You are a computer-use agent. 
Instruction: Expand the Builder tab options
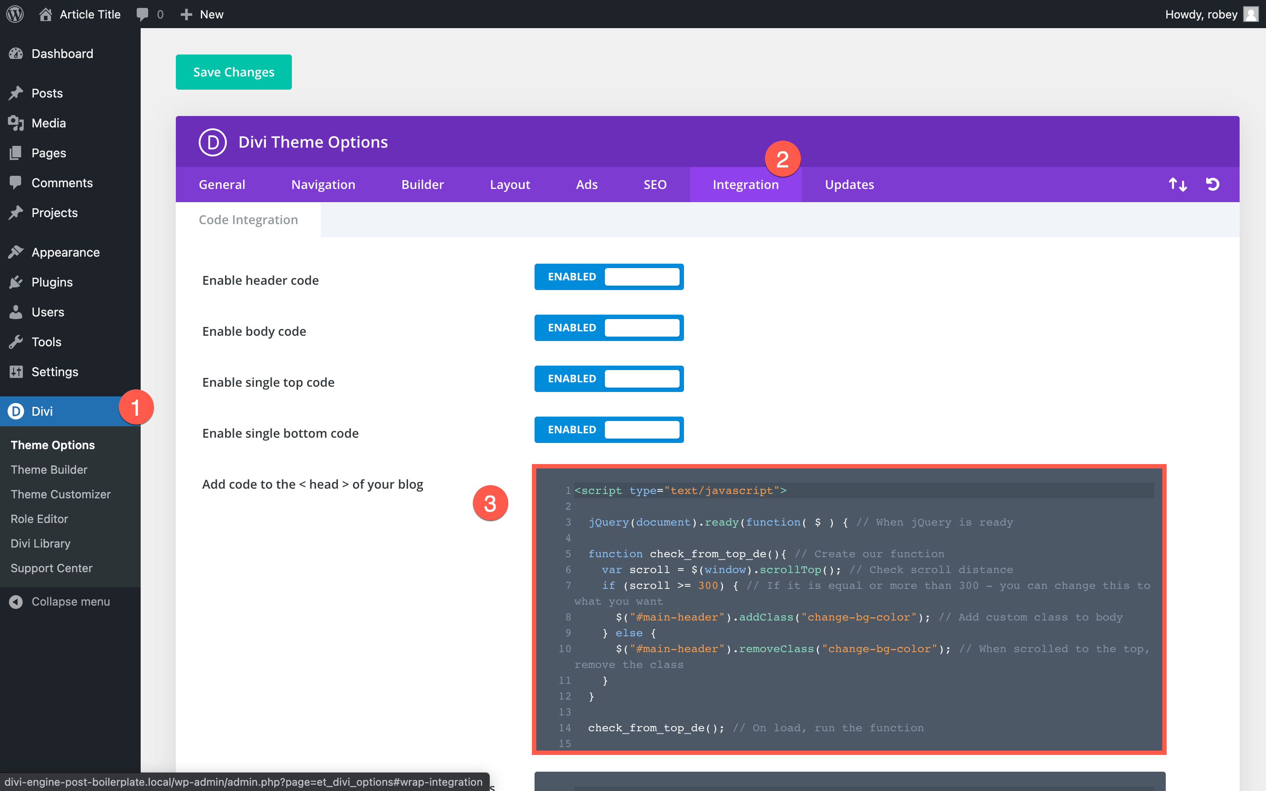click(x=423, y=184)
